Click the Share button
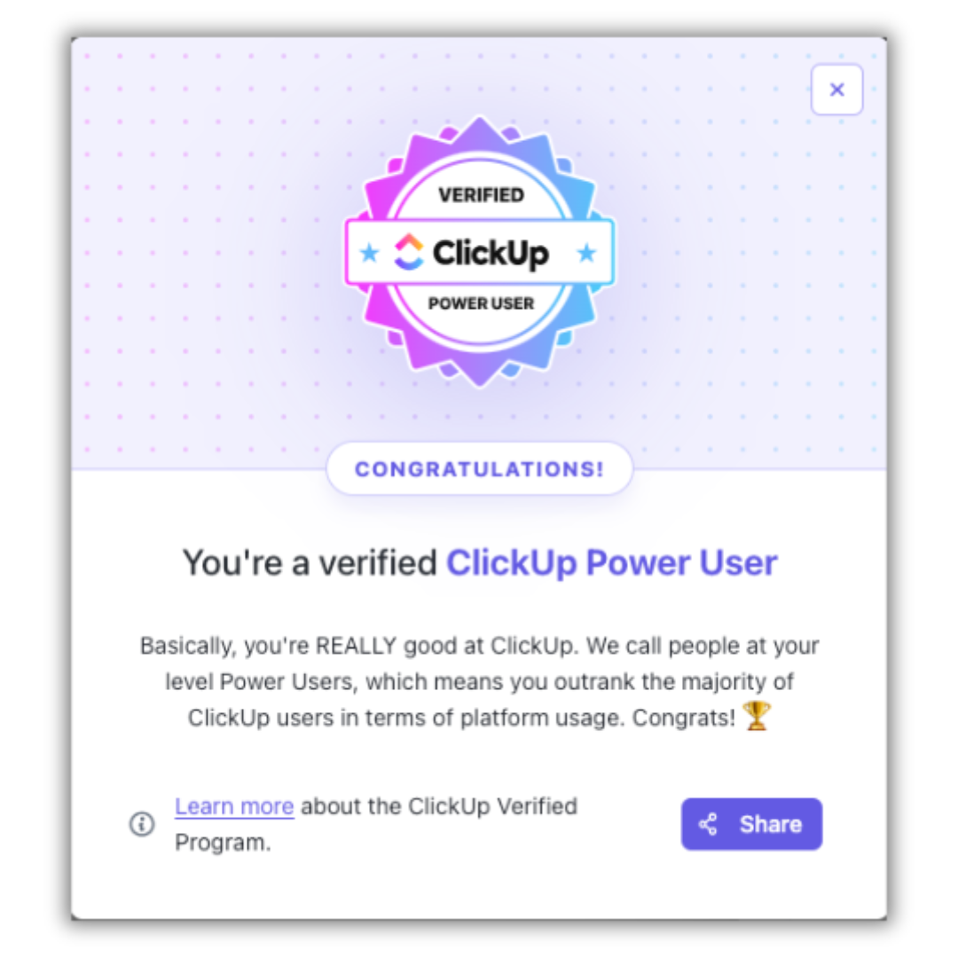The width and height of the screenshot is (958, 958). coord(751,823)
